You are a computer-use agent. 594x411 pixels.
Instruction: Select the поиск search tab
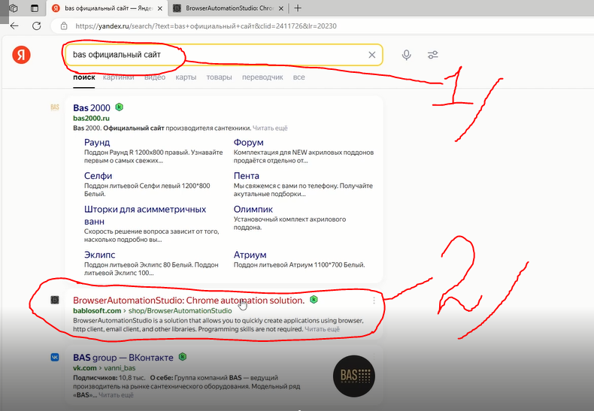tap(84, 77)
